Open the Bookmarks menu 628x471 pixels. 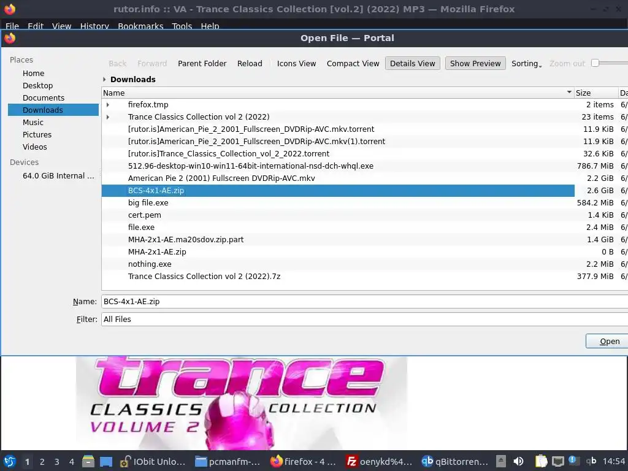point(140,26)
